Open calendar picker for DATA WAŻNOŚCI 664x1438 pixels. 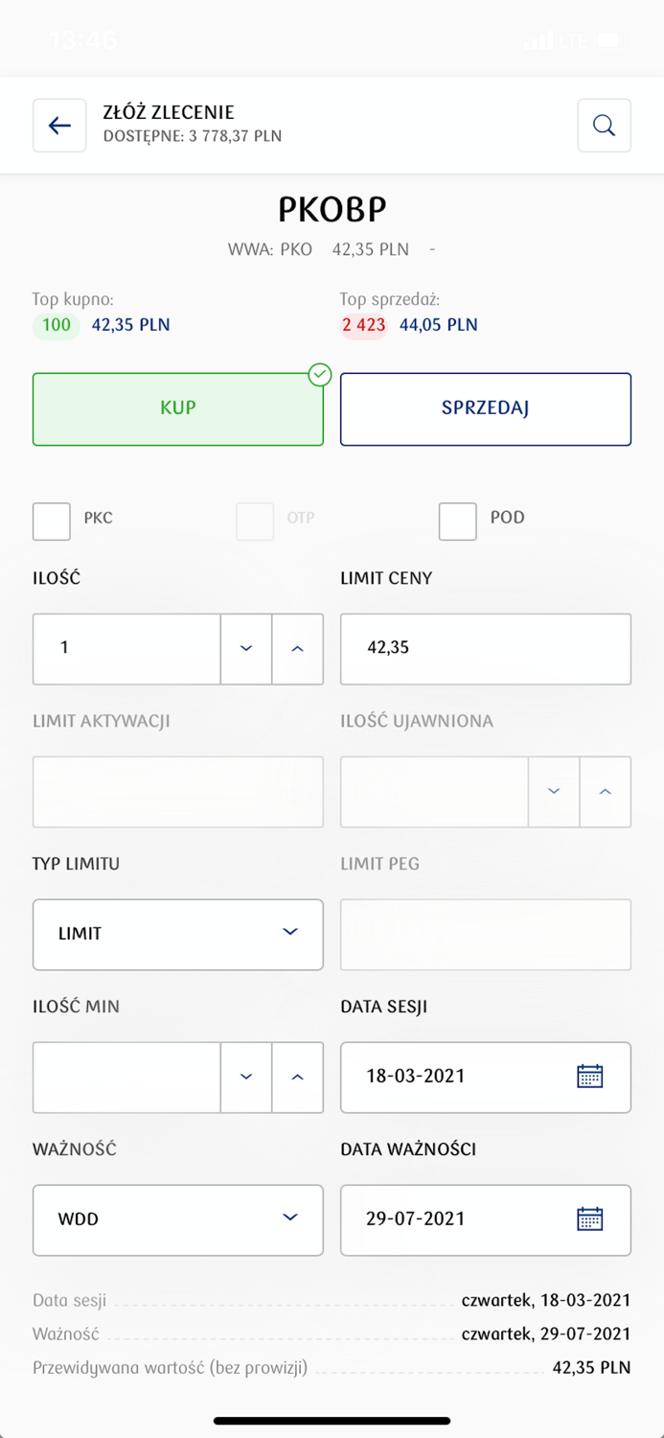click(x=589, y=1219)
